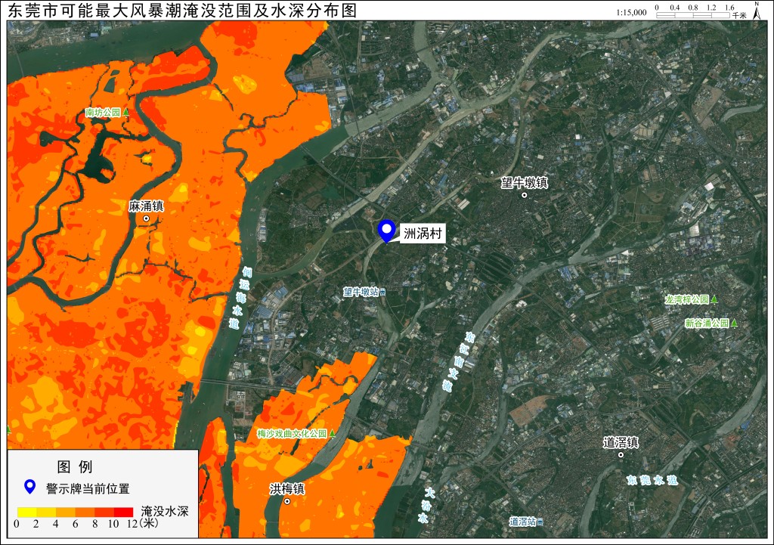Select the tree icon beside 龙湾梓公园
774x545 pixels.
(714, 299)
